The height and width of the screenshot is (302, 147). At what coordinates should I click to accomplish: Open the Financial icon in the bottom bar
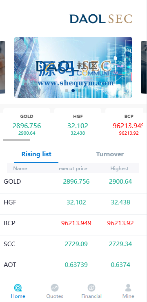coord(91,288)
